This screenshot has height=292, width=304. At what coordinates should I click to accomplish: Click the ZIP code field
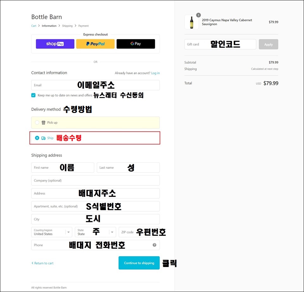pyautogui.click(x=139, y=232)
